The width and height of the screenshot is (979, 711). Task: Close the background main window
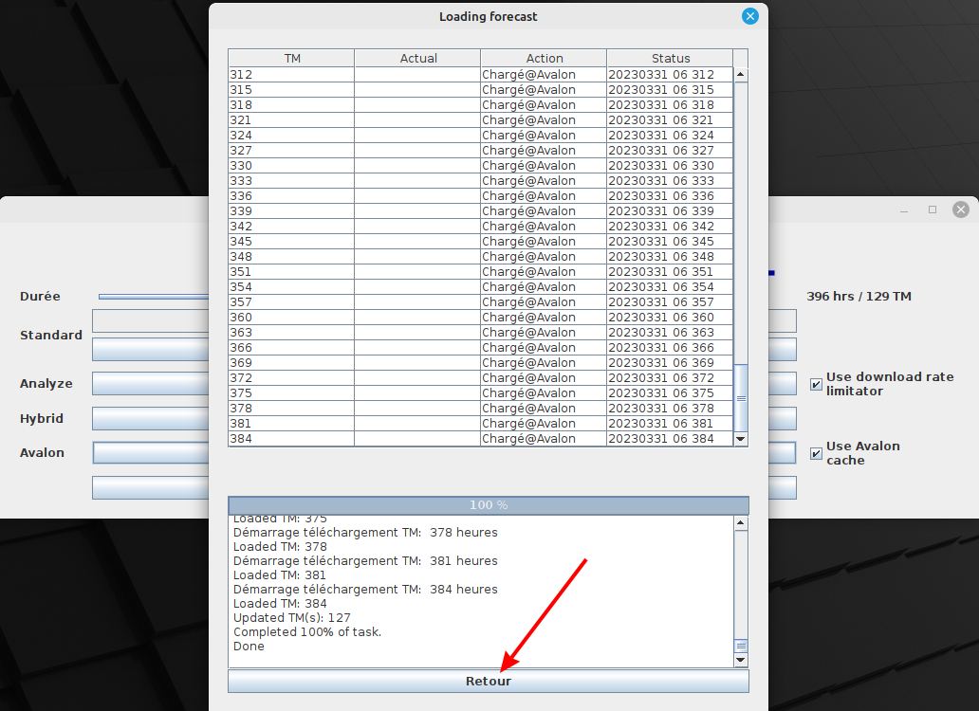point(961,210)
